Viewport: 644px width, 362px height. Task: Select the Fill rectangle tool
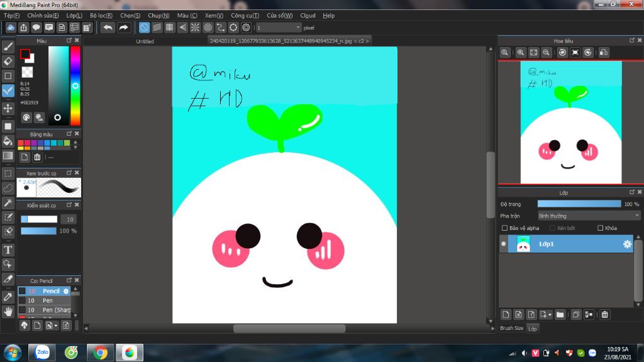coord(8,126)
